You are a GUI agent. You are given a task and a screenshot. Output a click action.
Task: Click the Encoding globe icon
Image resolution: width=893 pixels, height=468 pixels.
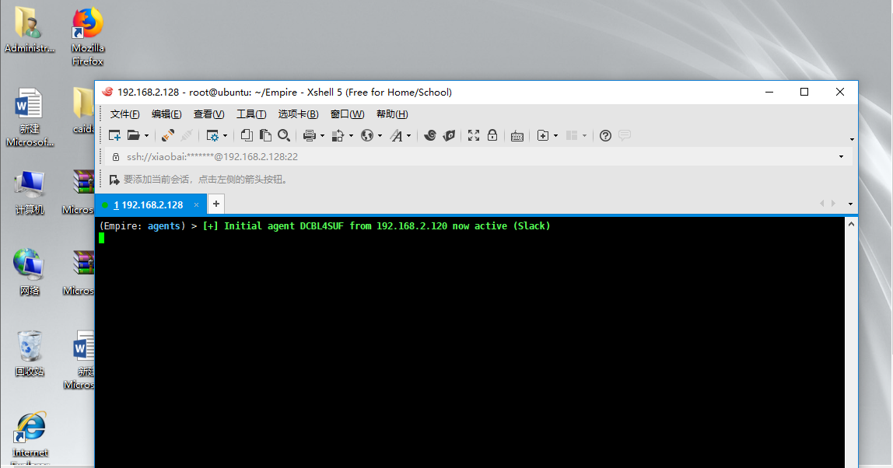pos(367,135)
